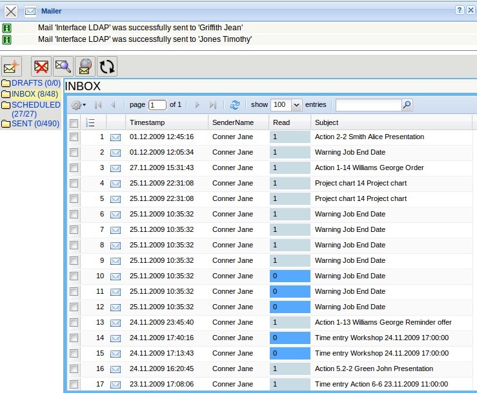
Task: Open the SENT folder
Action: (35, 124)
